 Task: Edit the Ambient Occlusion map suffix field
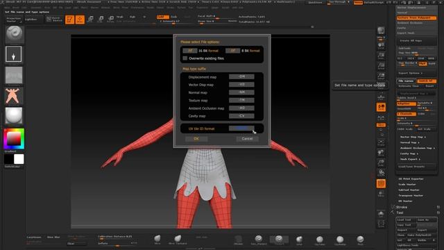(x=241, y=108)
